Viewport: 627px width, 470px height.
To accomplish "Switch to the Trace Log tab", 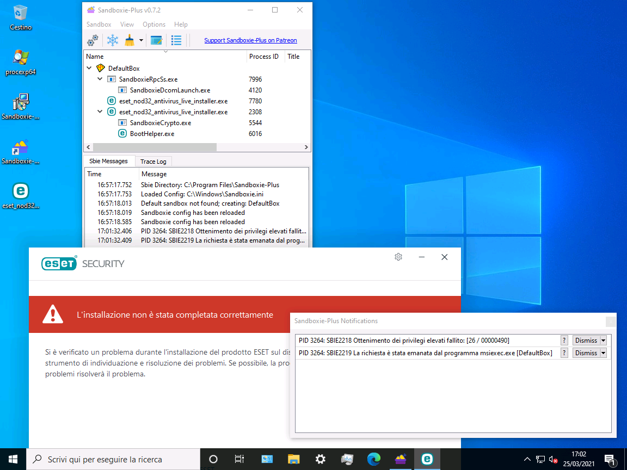I will (x=153, y=162).
